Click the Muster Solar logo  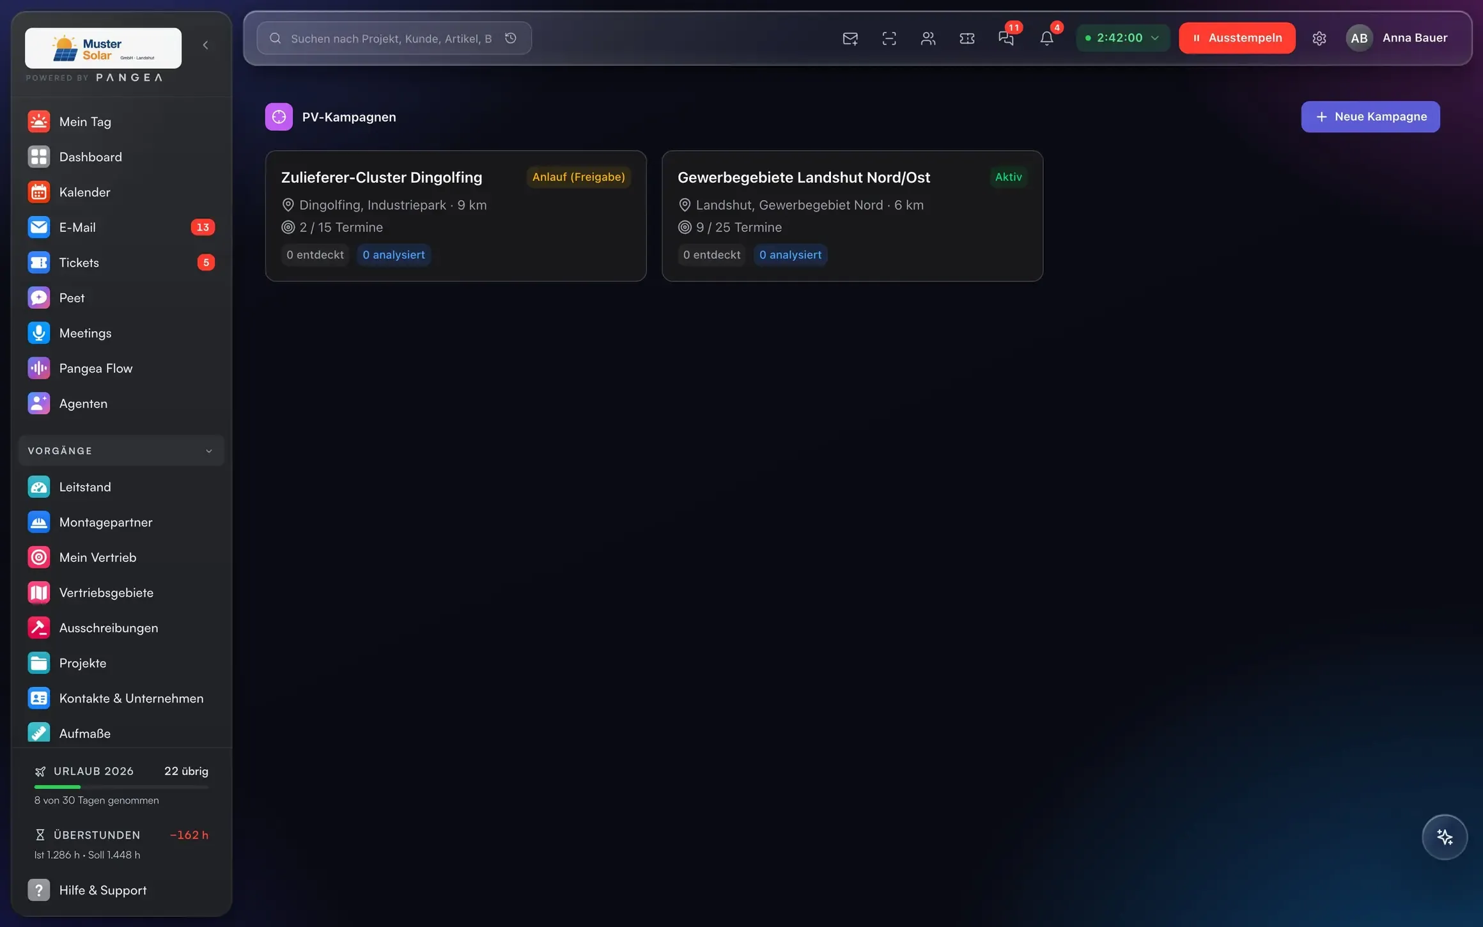pos(103,48)
